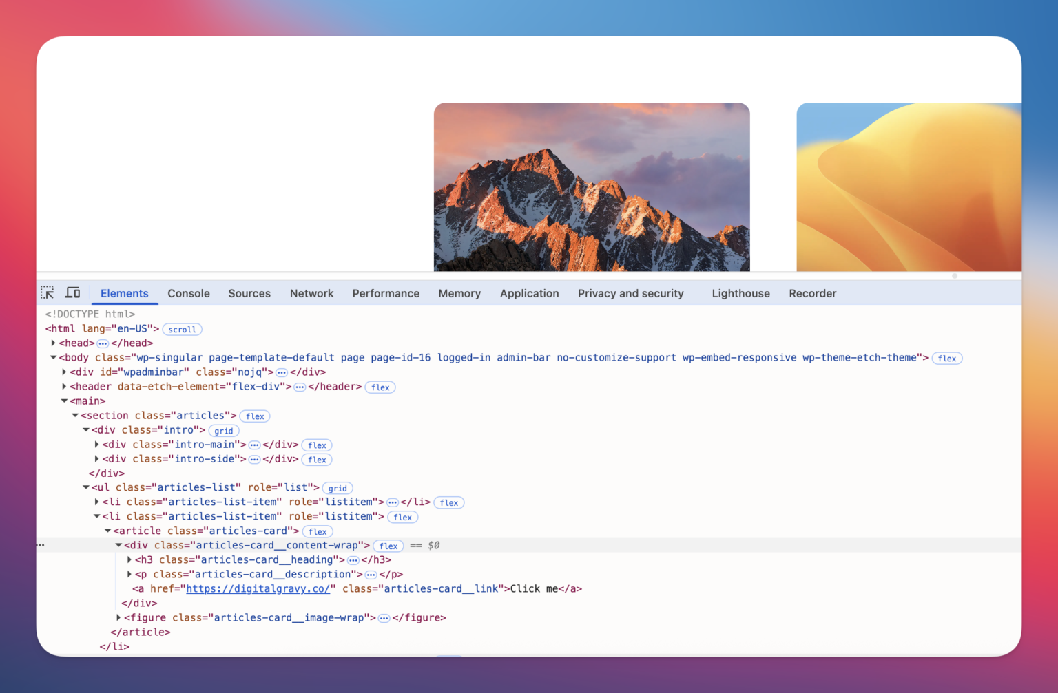
Task: Collapse the body element node
Action: (x=53, y=357)
